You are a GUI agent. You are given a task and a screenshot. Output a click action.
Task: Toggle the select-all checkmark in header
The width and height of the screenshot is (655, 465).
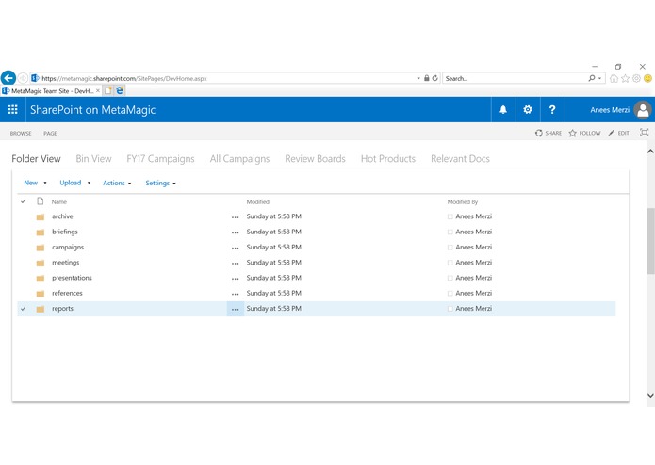(23, 201)
